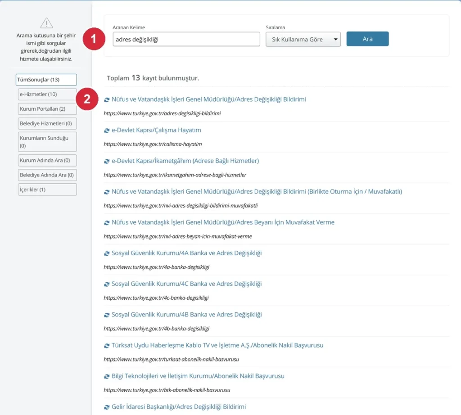Open the Sıralama sort dropdown

tap(303, 39)
